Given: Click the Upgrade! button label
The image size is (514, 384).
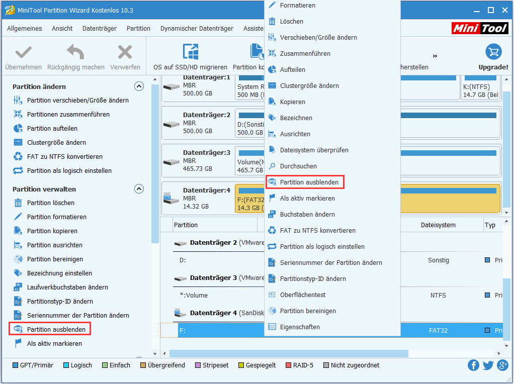Looking at the screenshot, I should coord(493,67).
